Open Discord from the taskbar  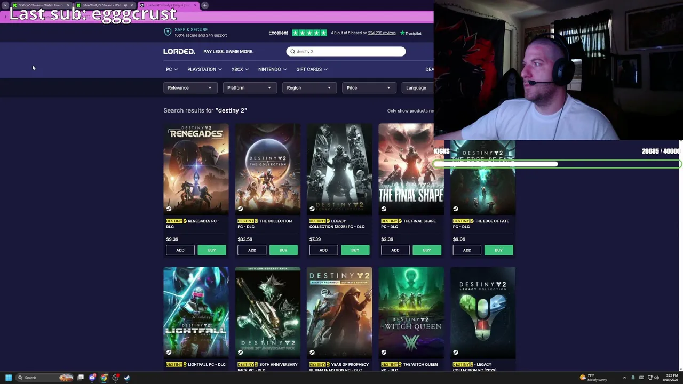point(92,378)
